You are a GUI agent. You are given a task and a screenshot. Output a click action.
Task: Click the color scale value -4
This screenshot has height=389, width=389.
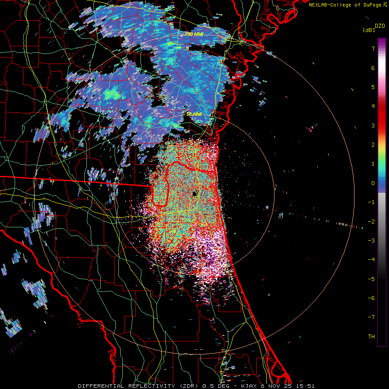[x=371, y=259]
